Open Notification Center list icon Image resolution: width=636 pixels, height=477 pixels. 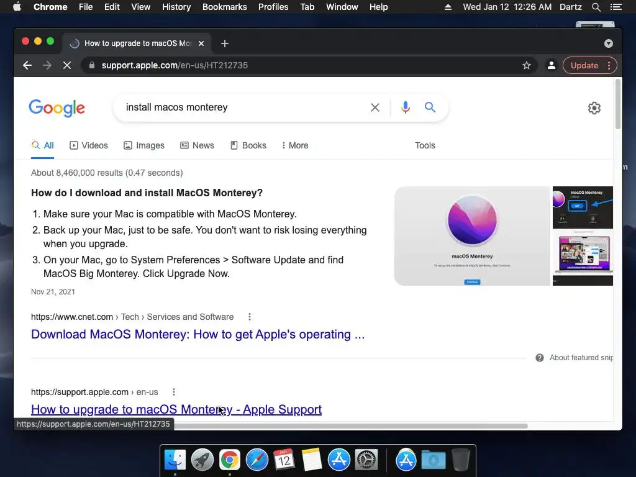(x=616, y=7)
